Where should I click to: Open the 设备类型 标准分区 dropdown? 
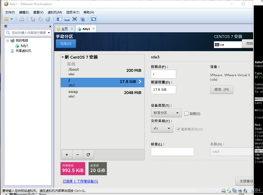(x=166, y=113)
